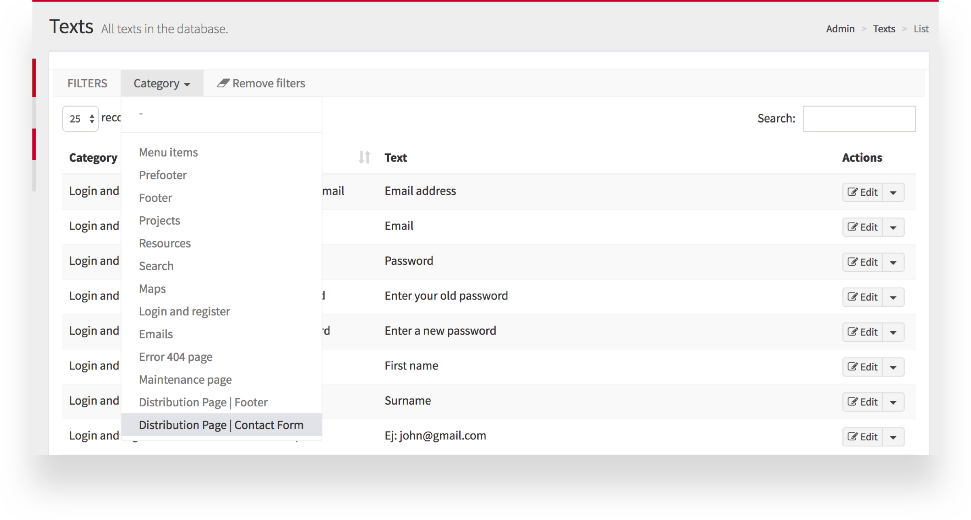Open Admin breadcrumb link
The width and height of the screenshot is (971, 520).
[840, 29]
